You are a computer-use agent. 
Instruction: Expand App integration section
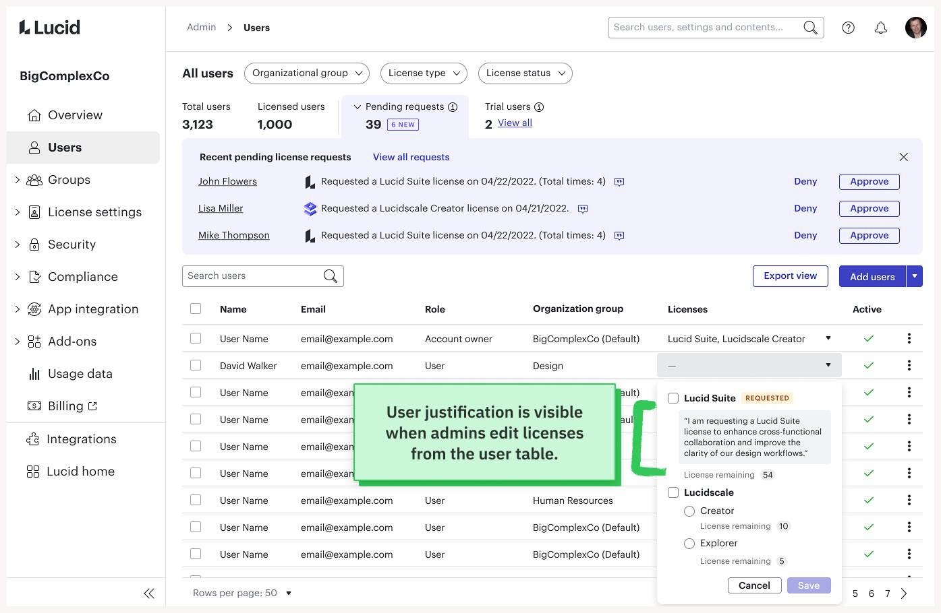[18, 309]
